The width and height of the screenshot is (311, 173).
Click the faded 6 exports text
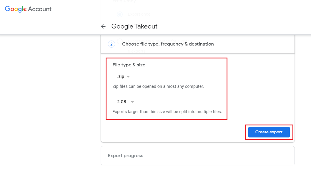coord(137,51)
